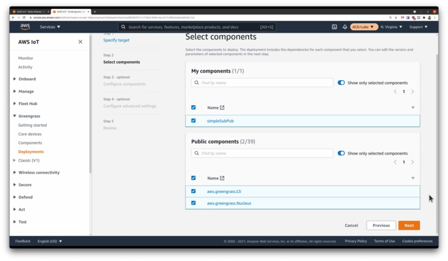Uncheck the simpleSubPub component checkbox
Viewport: 448px width, 261px height.
coord(193,121)
